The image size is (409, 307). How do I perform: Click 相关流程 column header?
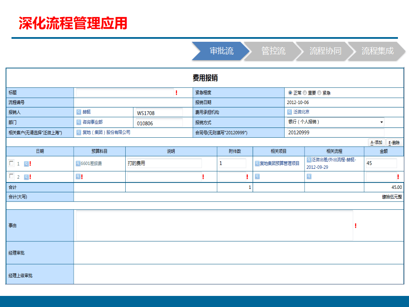[x=334, y=151]
